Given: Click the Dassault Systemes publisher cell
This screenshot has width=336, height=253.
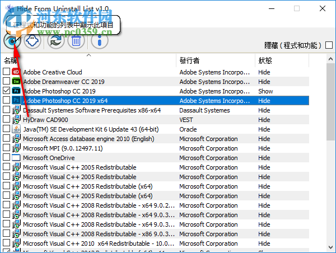Looking at the screenshot, I should pyautogui.click(x=204, y=110).
